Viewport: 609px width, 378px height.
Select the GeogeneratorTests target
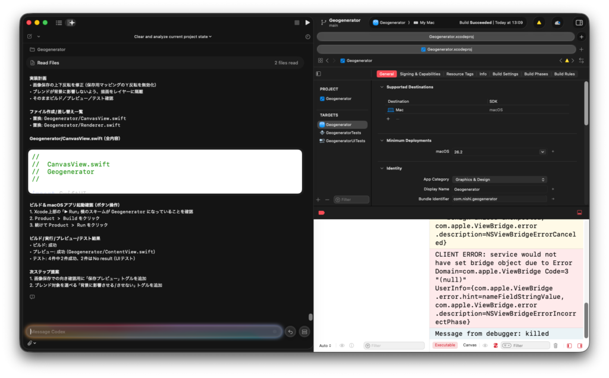[343, 133]
